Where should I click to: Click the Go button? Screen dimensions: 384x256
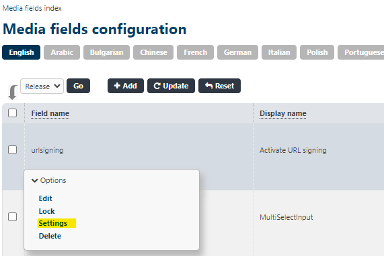[x=79, y=86]
